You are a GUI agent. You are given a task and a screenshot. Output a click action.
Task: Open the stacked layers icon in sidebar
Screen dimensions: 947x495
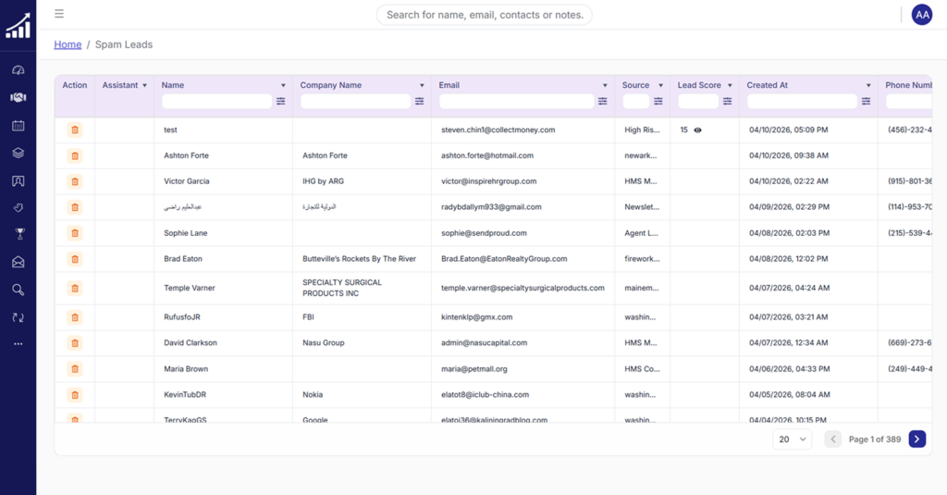[18, 153]
